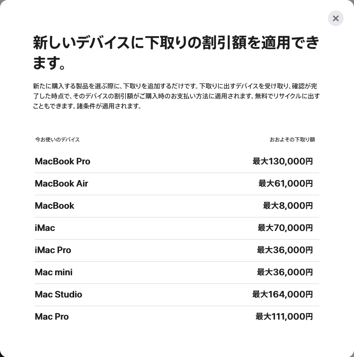The height and width of the screenshot is (357, 354).
Task: Click the 最大111,000円 trade-in value
Action: (x=284, y=317)
